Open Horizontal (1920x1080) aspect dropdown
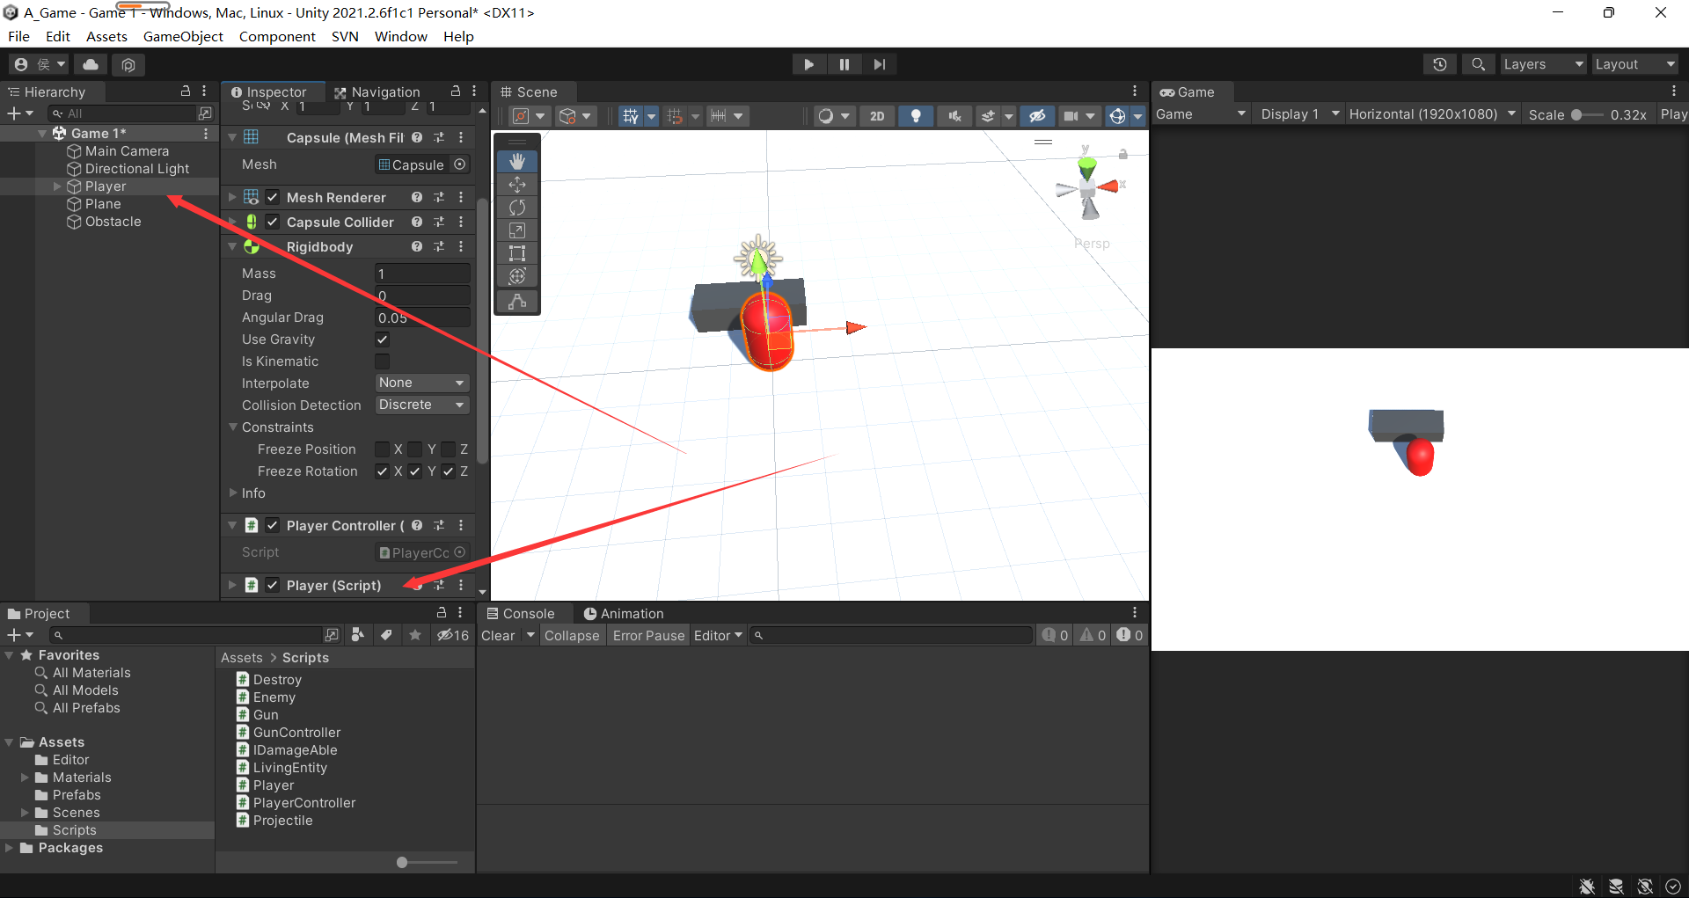The height and width of the screenshot is (898, 1689). coord(1432,114)
